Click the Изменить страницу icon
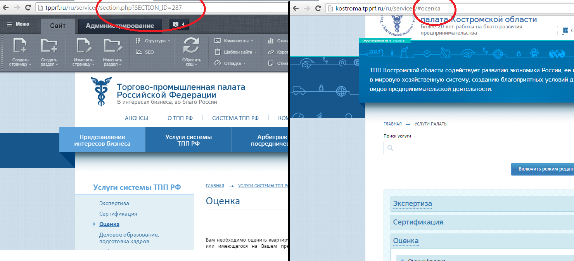 [84, 46]
